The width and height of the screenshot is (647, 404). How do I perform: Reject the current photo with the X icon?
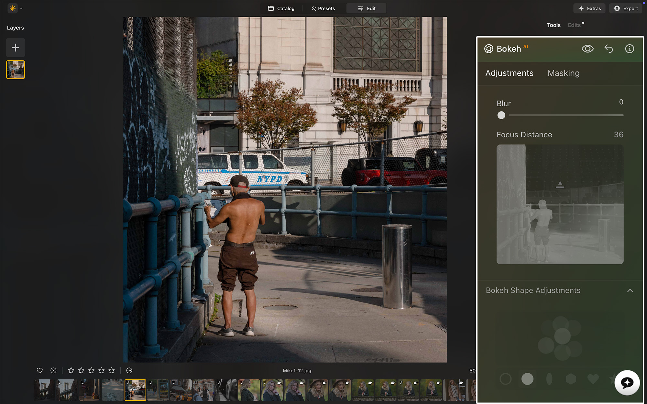[x=53, y=370]
